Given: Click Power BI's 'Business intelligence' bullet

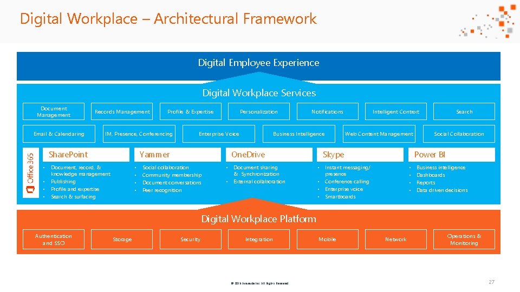Looking at the screenshot, I should click(x=441, y=168).
